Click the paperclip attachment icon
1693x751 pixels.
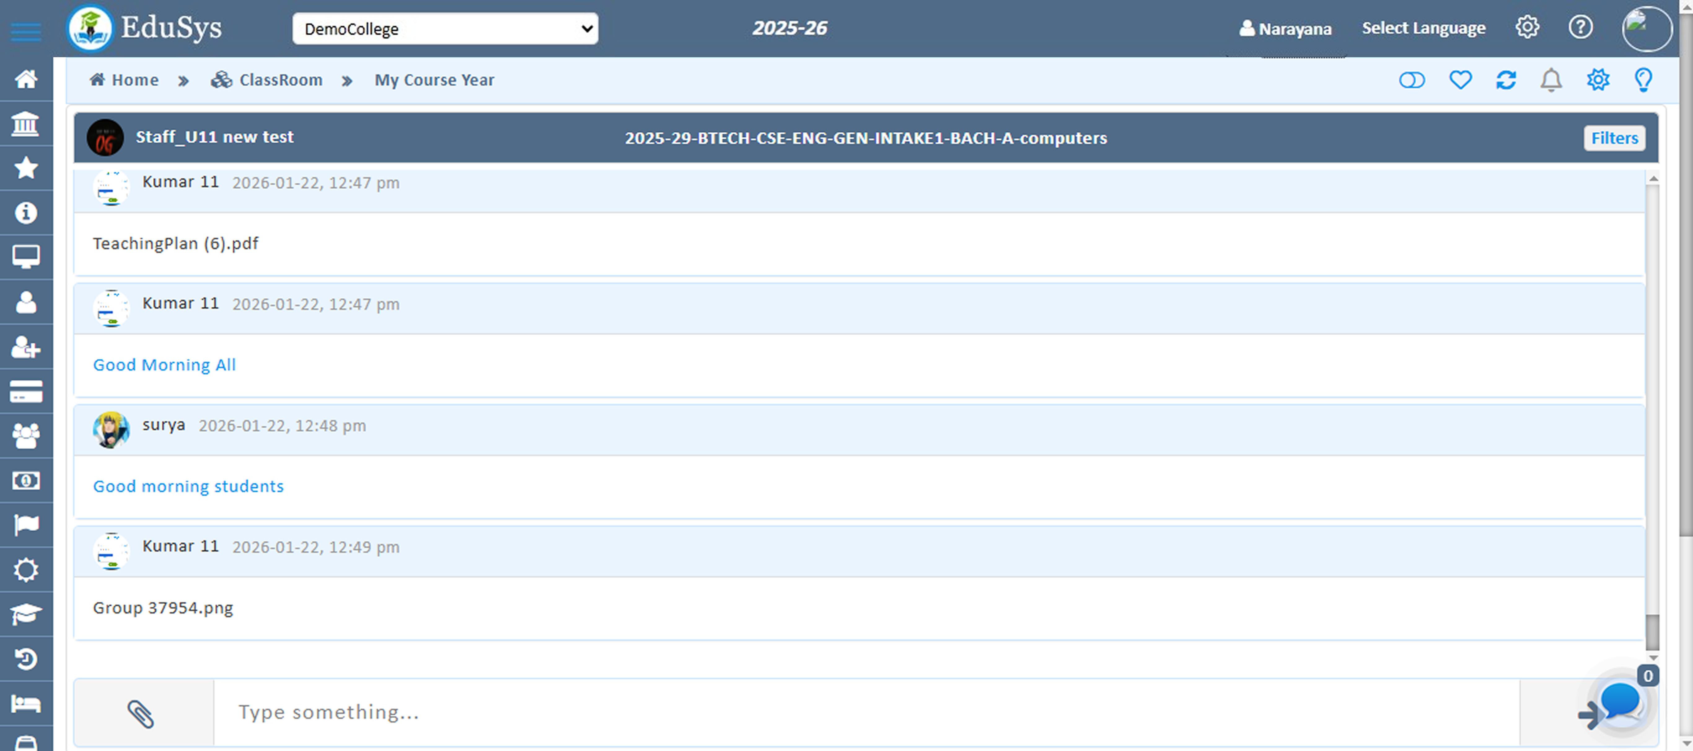coord(140,714)
